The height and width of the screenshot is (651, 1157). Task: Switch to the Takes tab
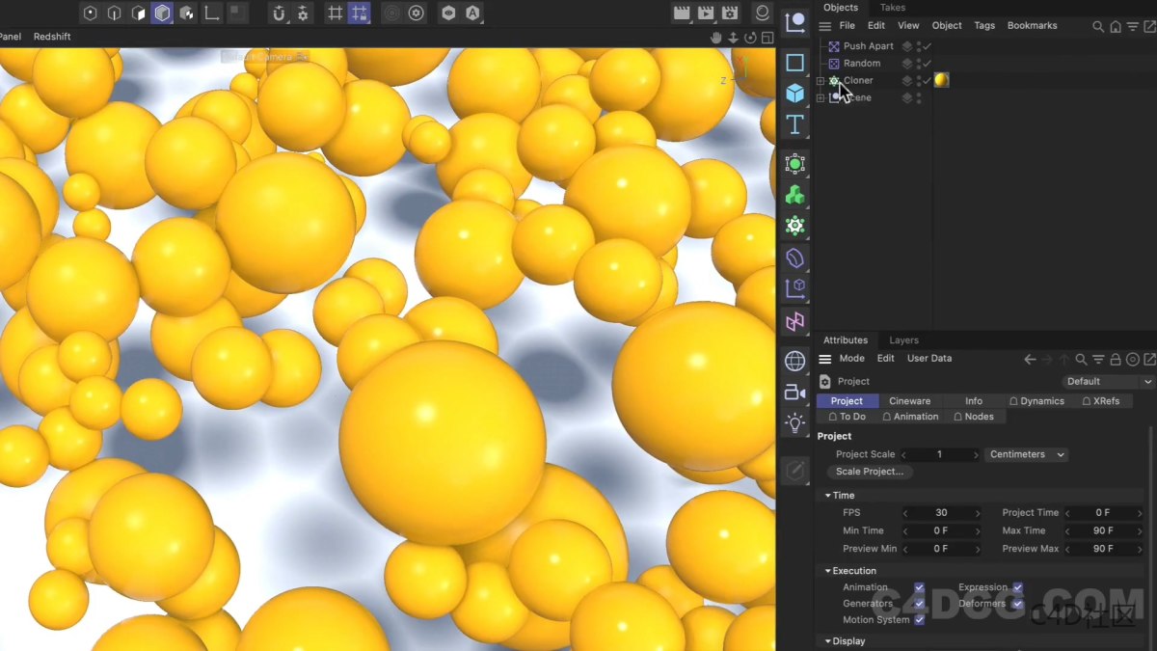[892, 8]
